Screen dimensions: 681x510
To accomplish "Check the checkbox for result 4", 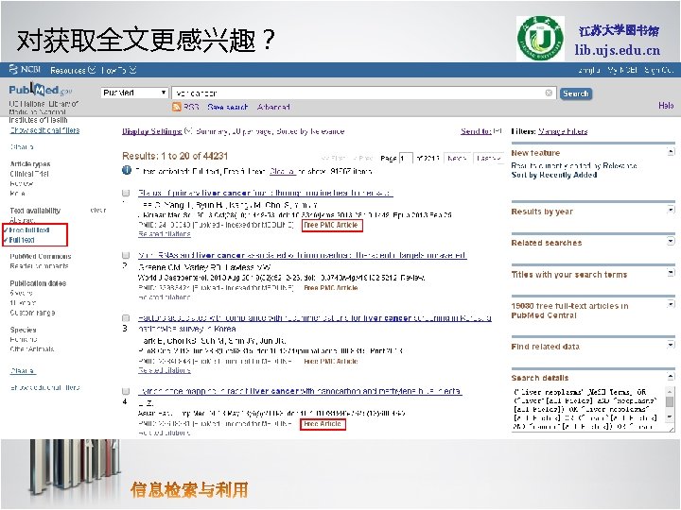I will click(x=126, y=391).
